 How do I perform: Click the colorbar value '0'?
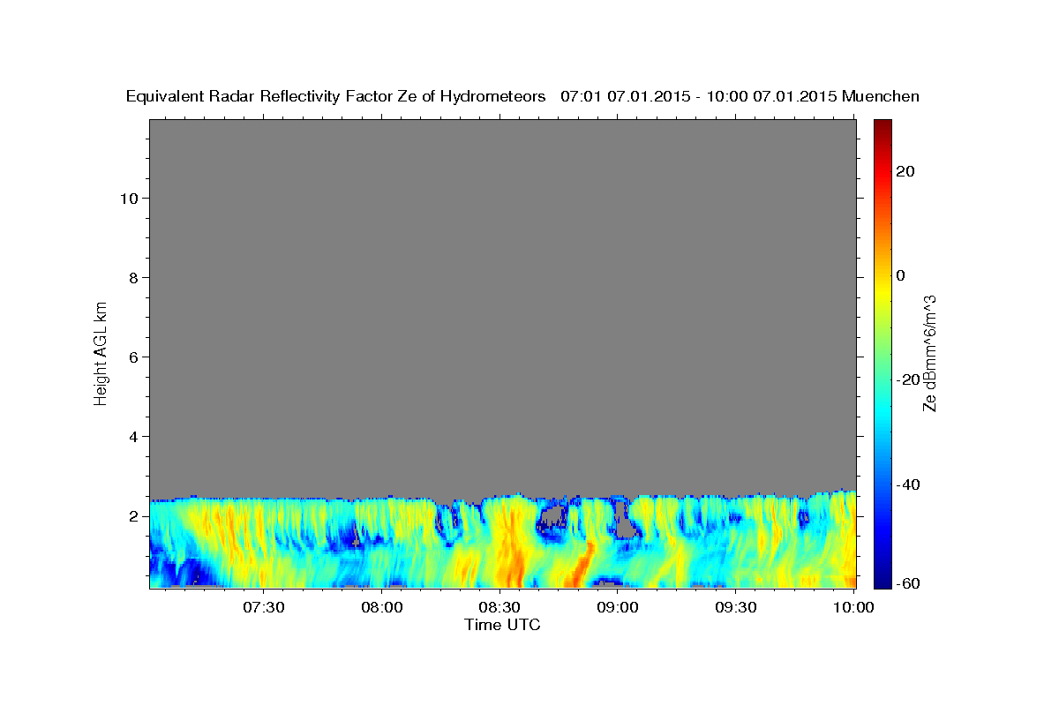(900, 275)
